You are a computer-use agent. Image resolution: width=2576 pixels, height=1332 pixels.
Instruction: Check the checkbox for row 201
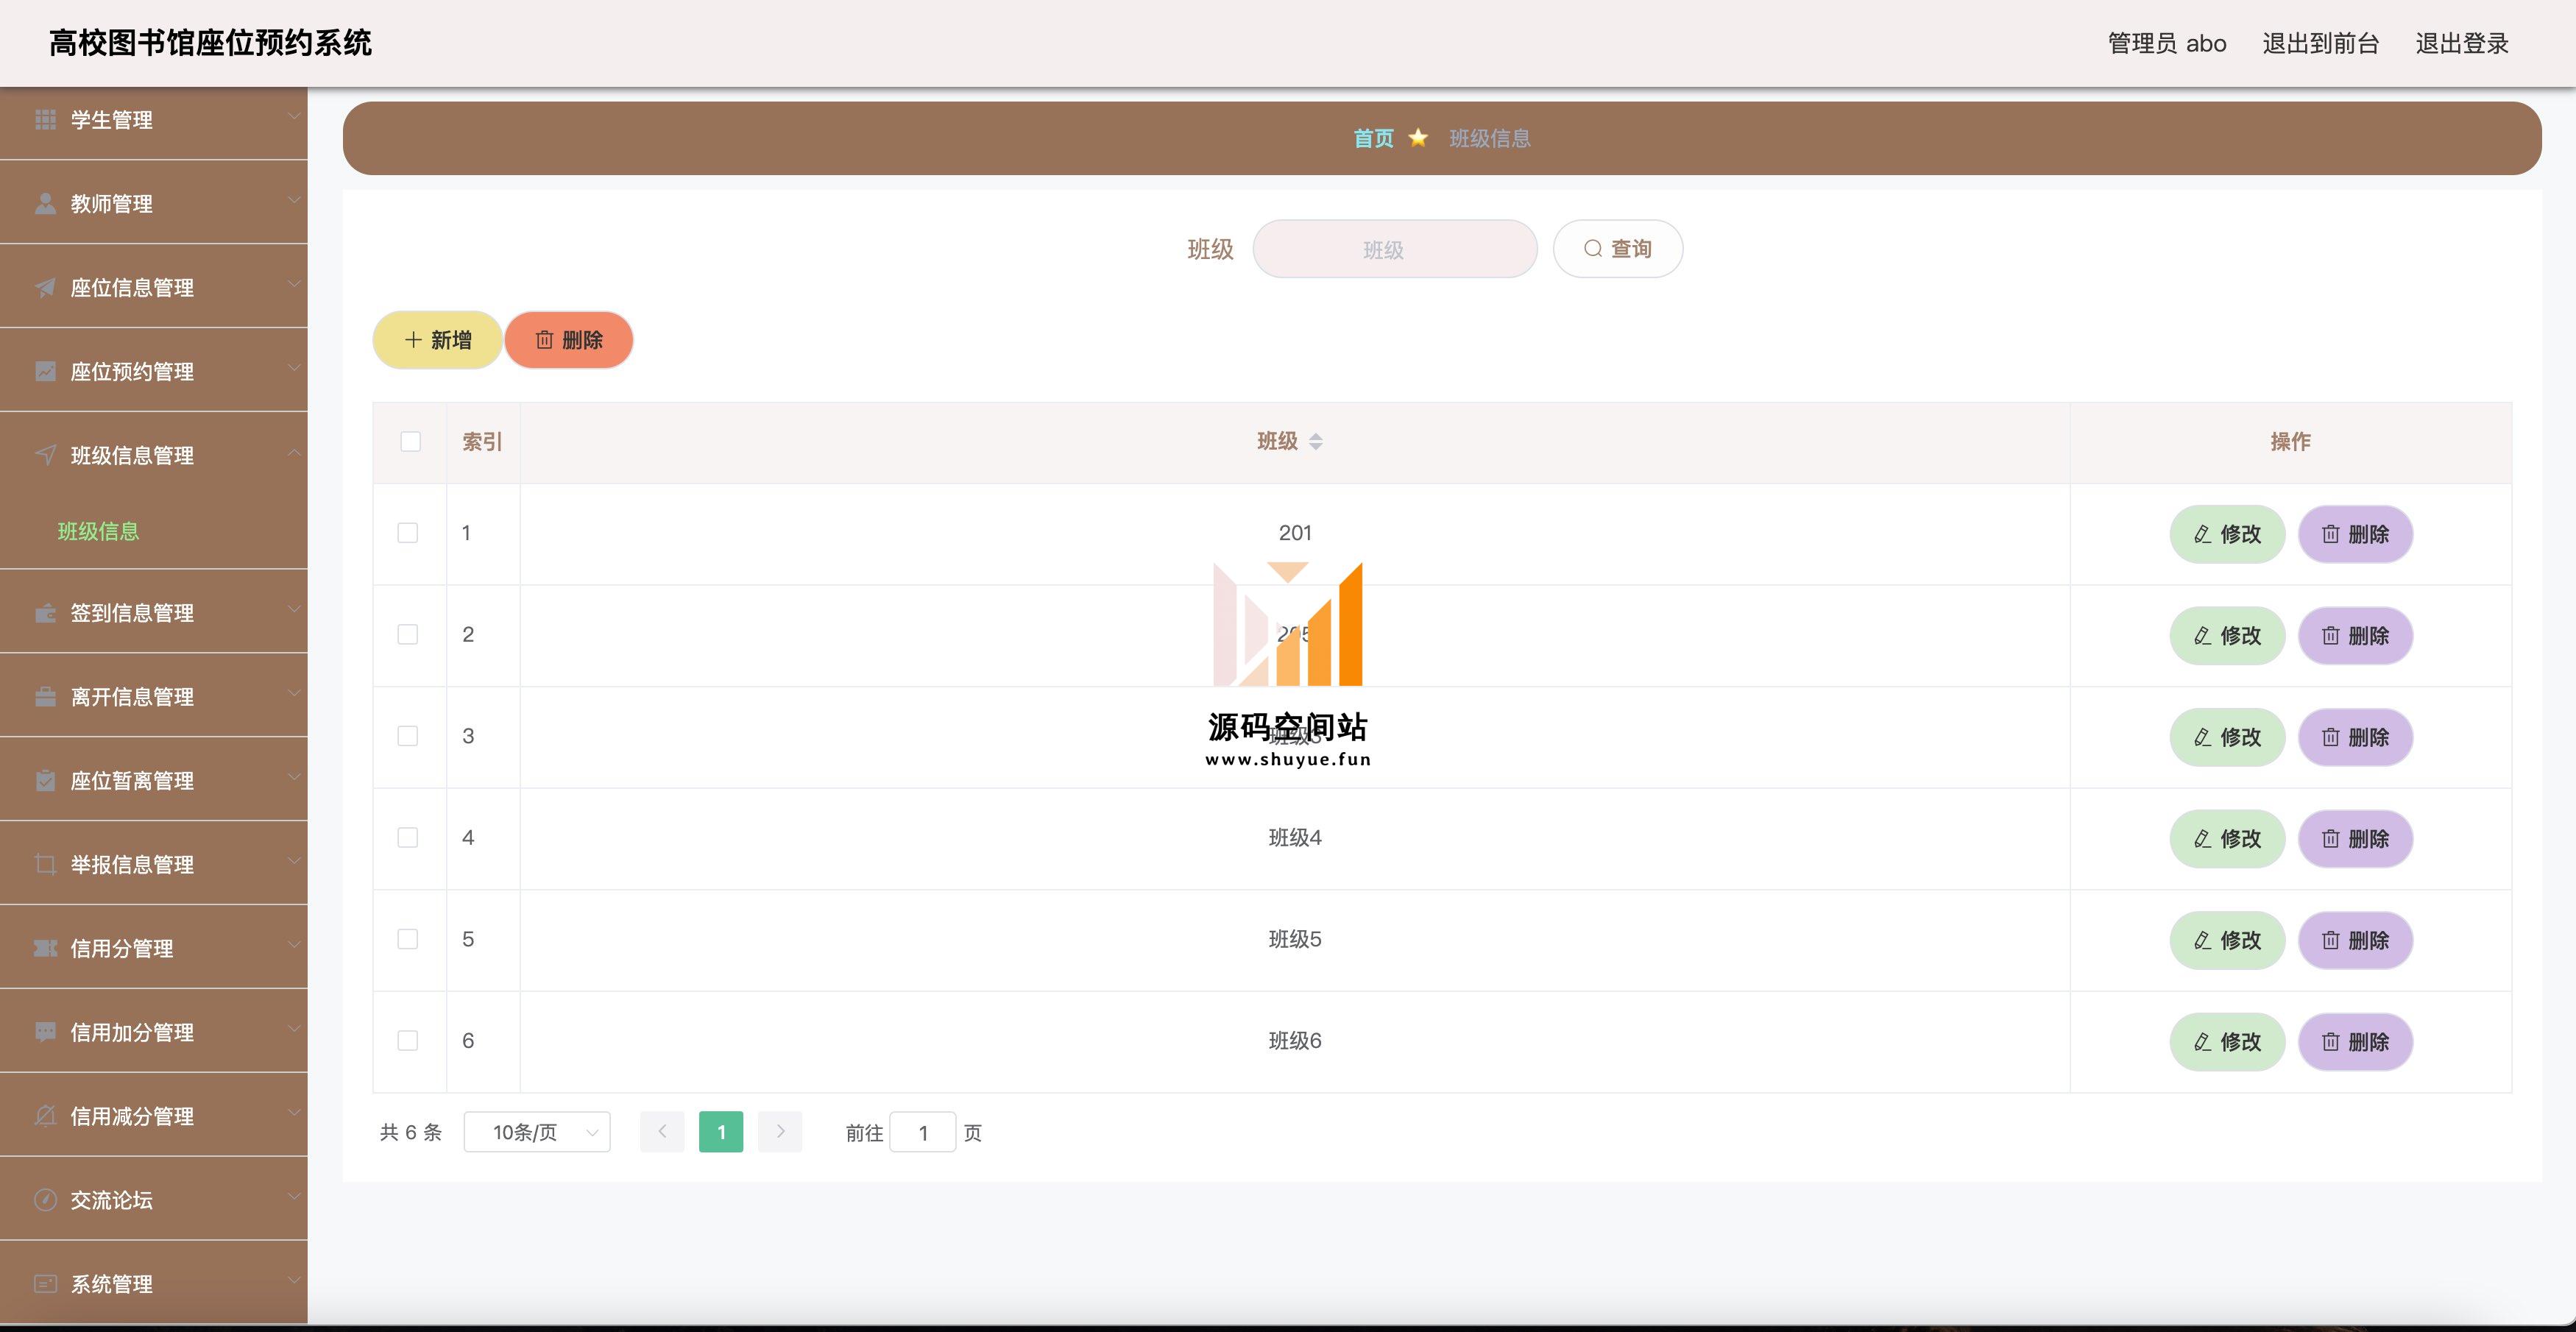tap(408, 533)
